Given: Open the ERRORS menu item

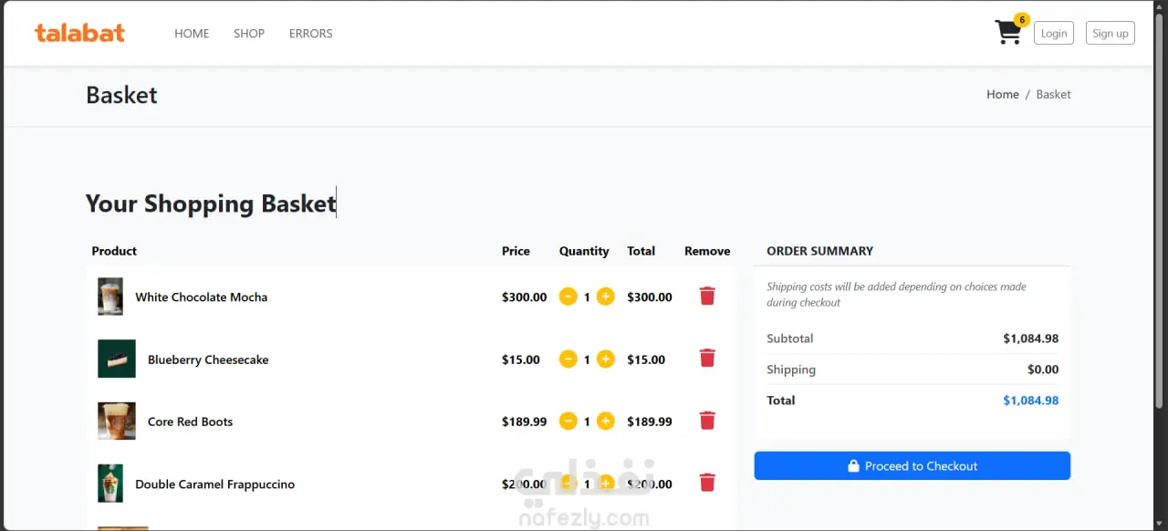Looking at the screenshot, I should coord(311,34).
